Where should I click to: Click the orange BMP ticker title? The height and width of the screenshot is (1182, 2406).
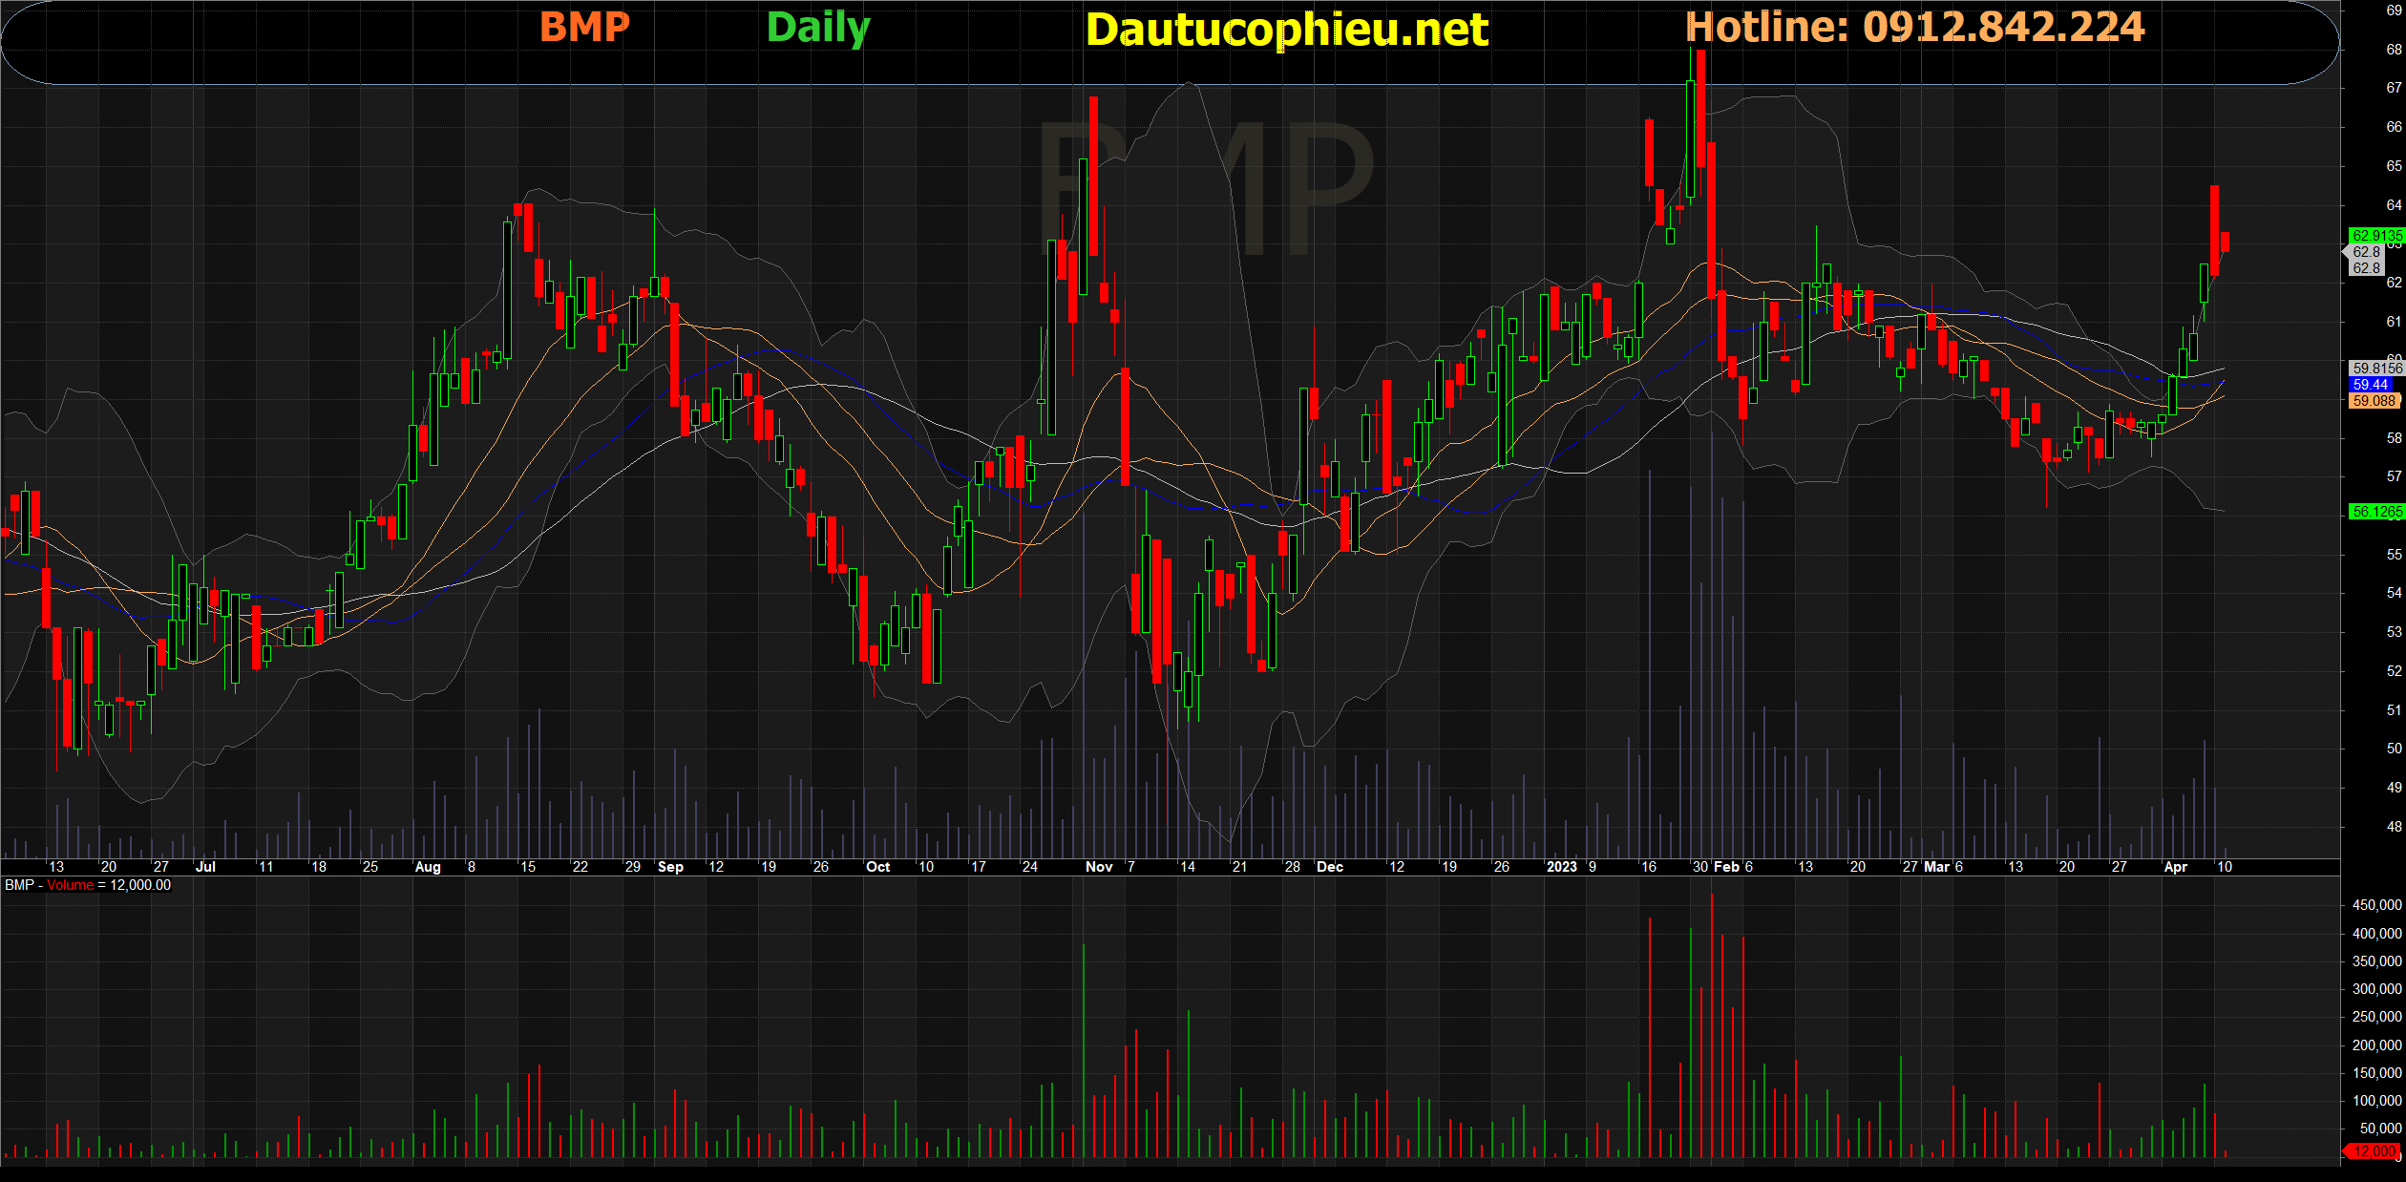(584, 27)
